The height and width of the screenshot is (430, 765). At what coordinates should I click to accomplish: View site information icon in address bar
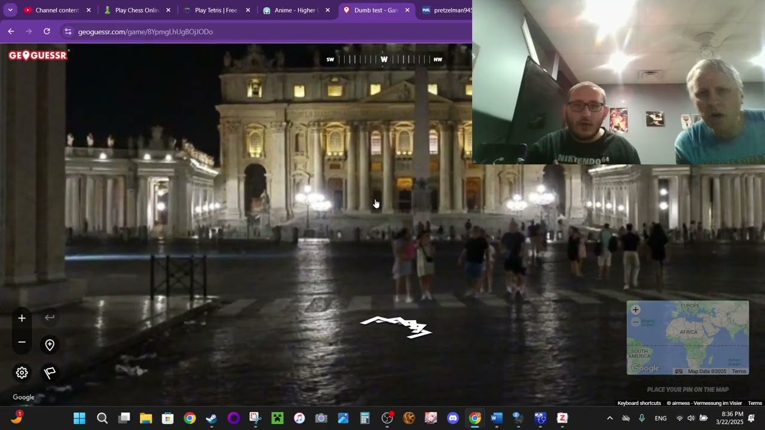click(68, 32)
